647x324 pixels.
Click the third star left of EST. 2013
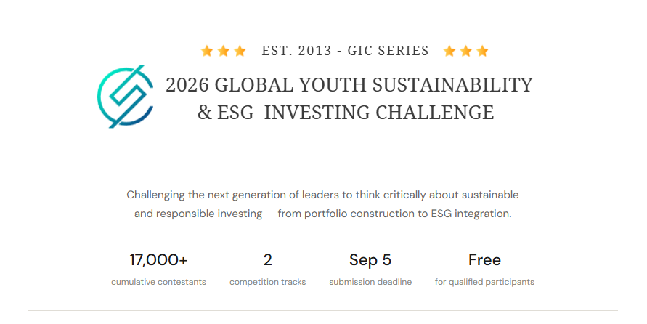coord(240,51)
